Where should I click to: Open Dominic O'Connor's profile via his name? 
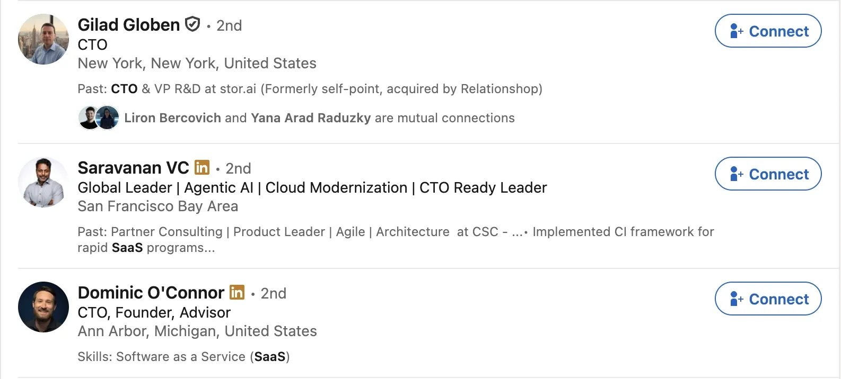coord(151,293)
